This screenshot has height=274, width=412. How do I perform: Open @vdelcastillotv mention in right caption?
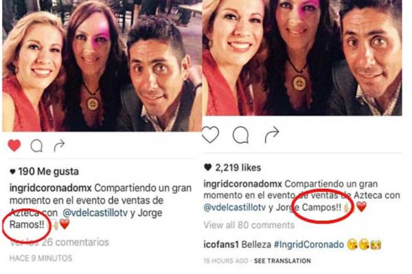click(235, 208)
